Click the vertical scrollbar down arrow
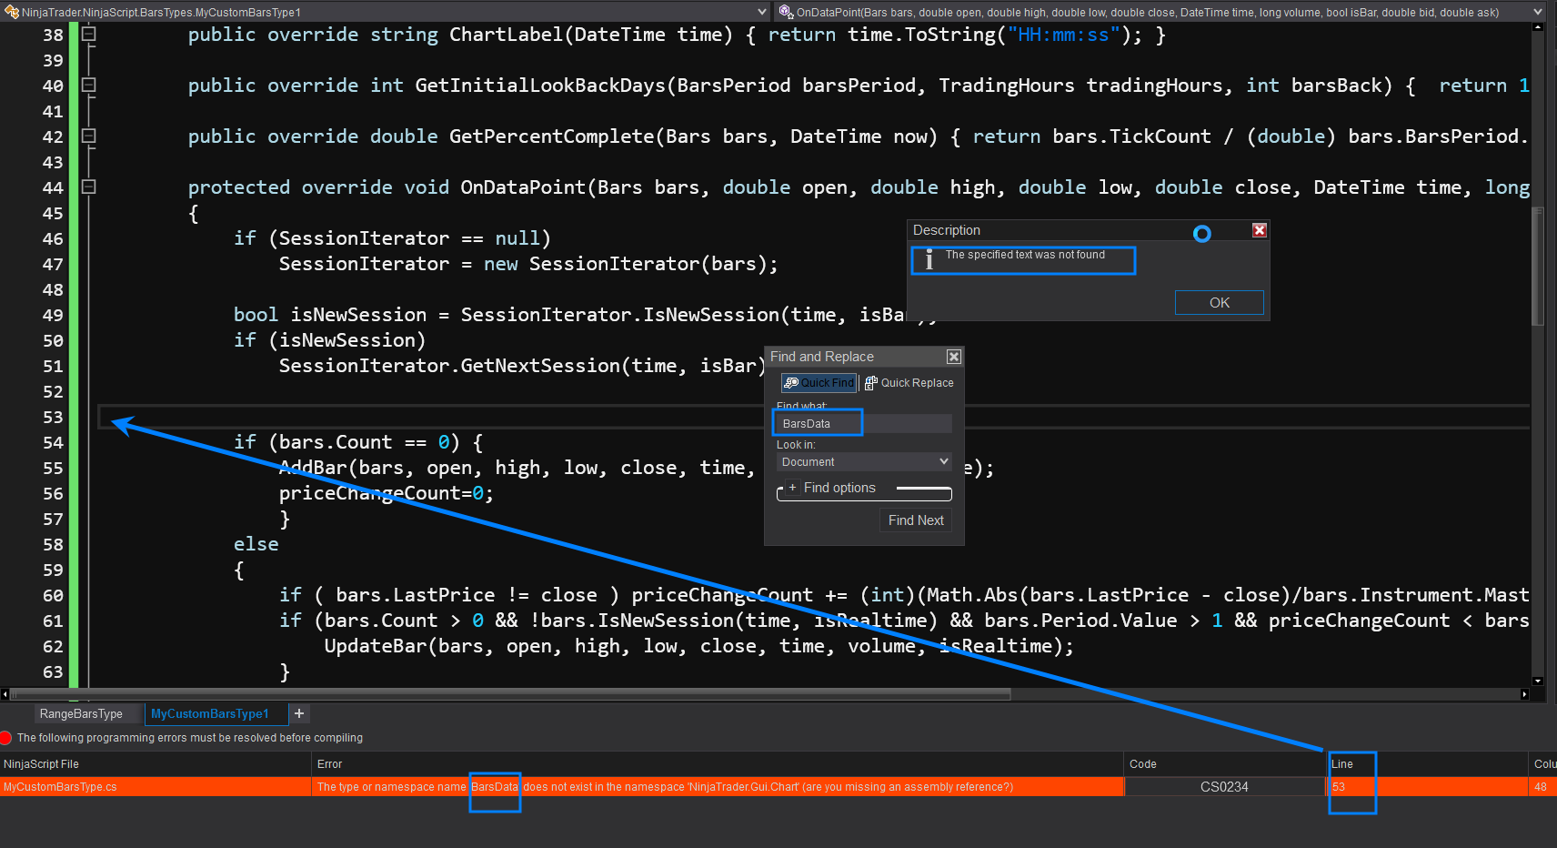1557x848 pixels. (1538, 681)
